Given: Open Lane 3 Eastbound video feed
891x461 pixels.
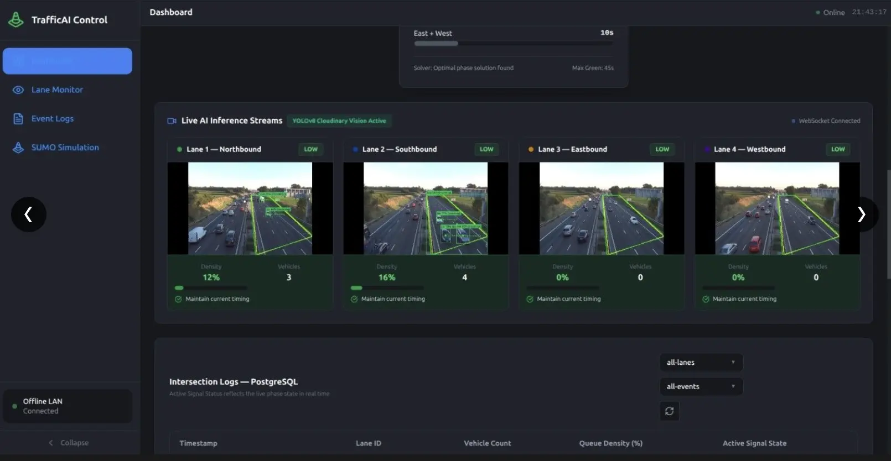Looking at the screenshot, I should (602, 208).
